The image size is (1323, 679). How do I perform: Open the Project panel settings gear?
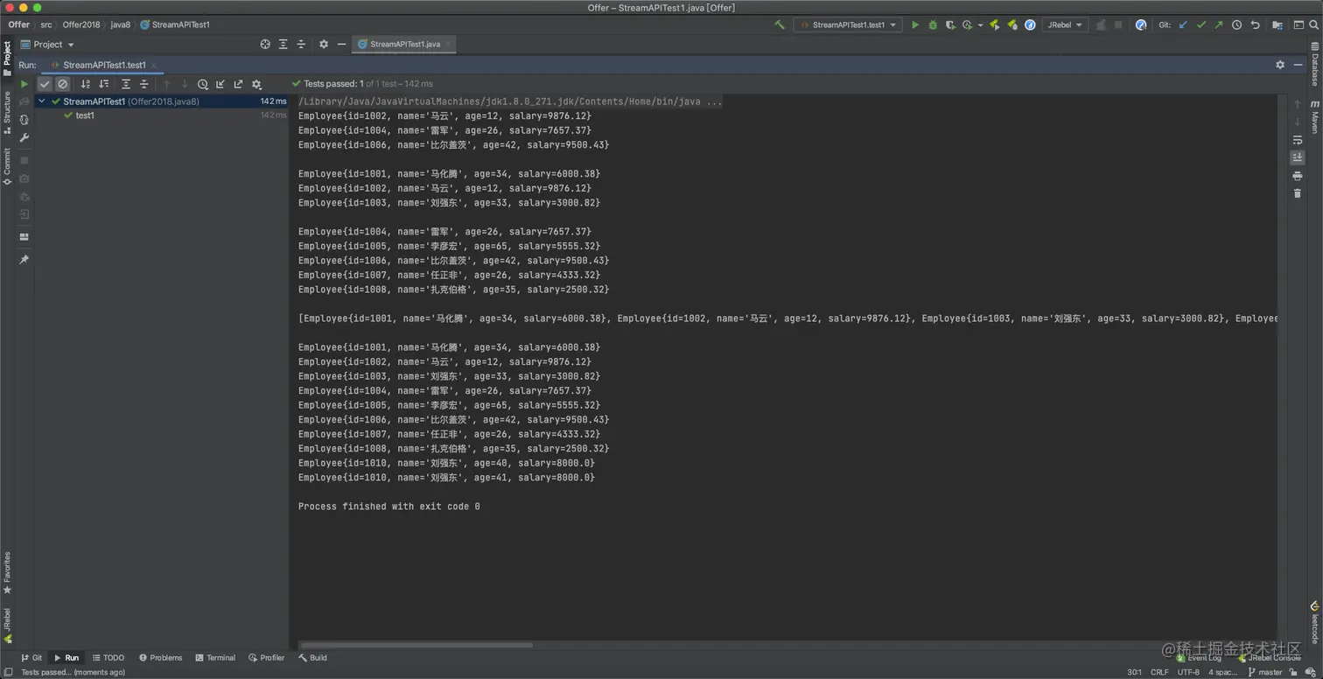tap(324, 44)
